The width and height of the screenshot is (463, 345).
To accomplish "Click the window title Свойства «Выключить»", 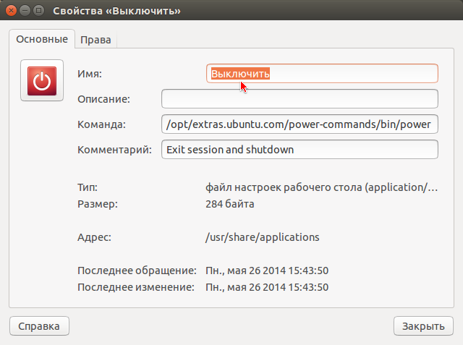I will tap(116, 11).
